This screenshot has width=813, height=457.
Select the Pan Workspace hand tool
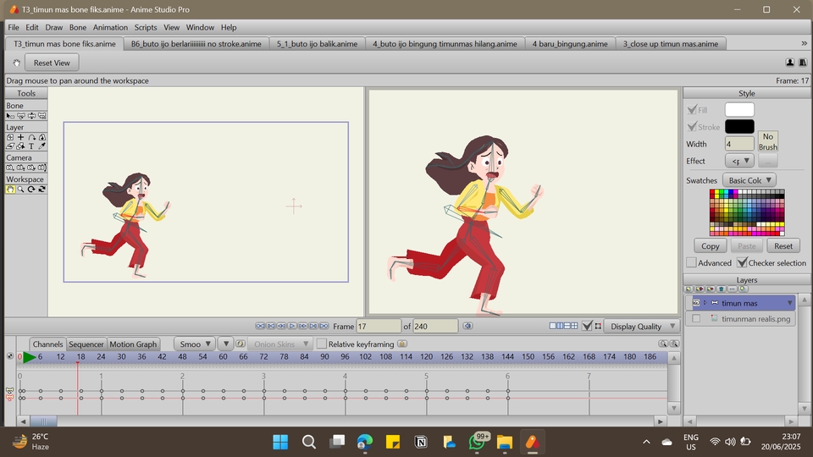coord(10,190)
